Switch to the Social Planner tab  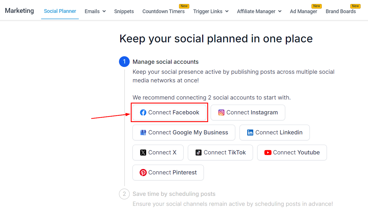point(60,11)
